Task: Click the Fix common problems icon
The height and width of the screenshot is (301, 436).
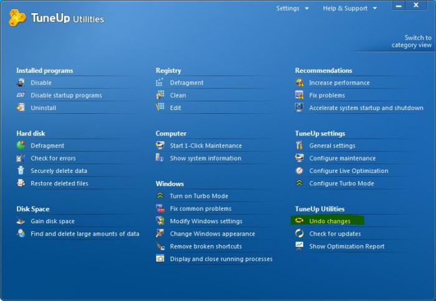Action: pos(160,208)
